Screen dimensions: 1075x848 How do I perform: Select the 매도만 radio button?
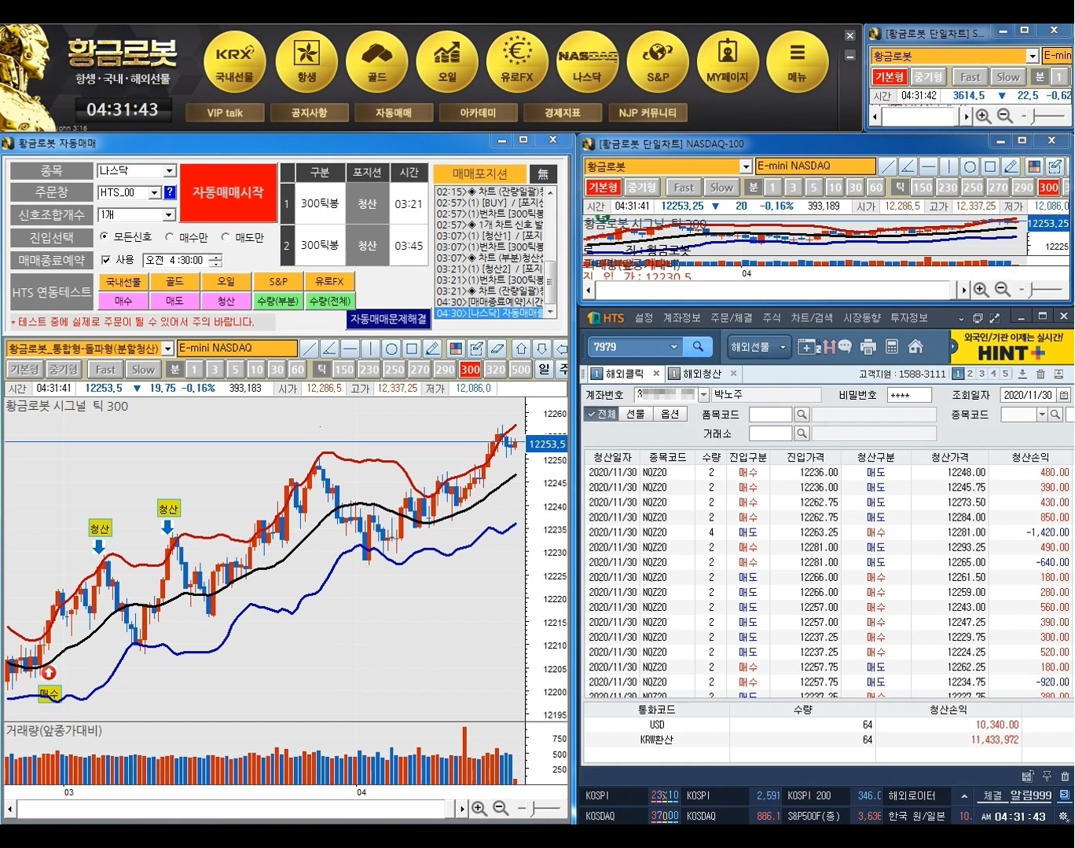pos(226,236)
